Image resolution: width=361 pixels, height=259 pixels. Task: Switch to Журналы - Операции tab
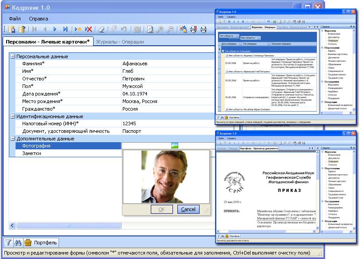[x=120, y=42]
